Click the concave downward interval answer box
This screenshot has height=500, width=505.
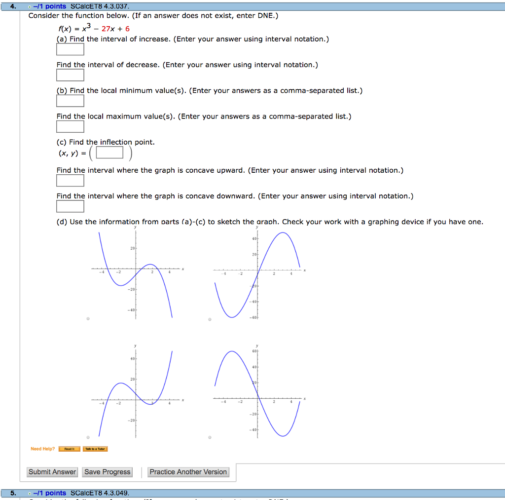point(70,206)
